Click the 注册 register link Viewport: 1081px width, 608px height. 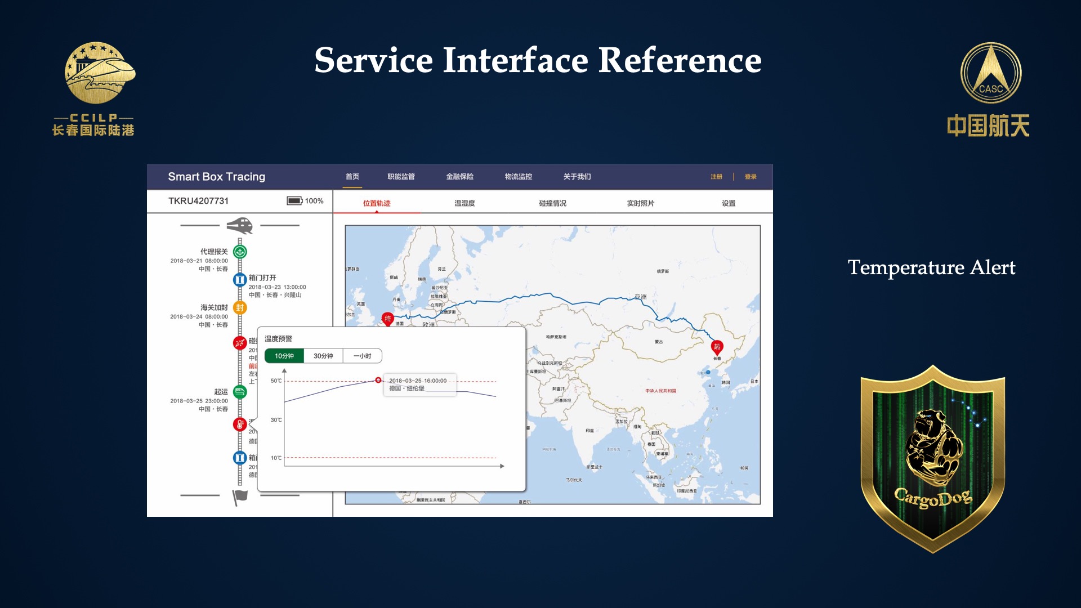pos(716,177)
